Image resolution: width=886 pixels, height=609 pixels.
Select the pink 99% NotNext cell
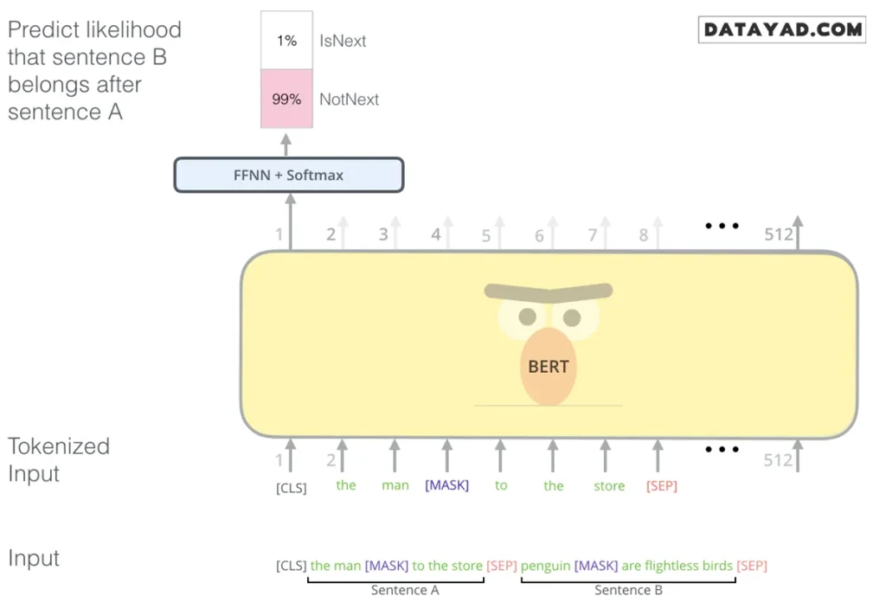(x=286, y=99)
